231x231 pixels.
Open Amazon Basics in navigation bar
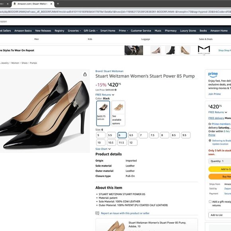tap(23, 31)
